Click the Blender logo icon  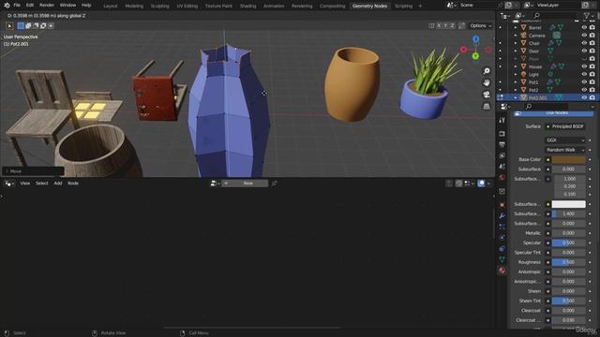pos(7,5)
